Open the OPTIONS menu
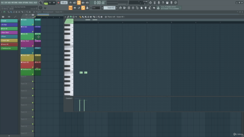This screenshot has height=137, width=244. (x=26, y=3)
